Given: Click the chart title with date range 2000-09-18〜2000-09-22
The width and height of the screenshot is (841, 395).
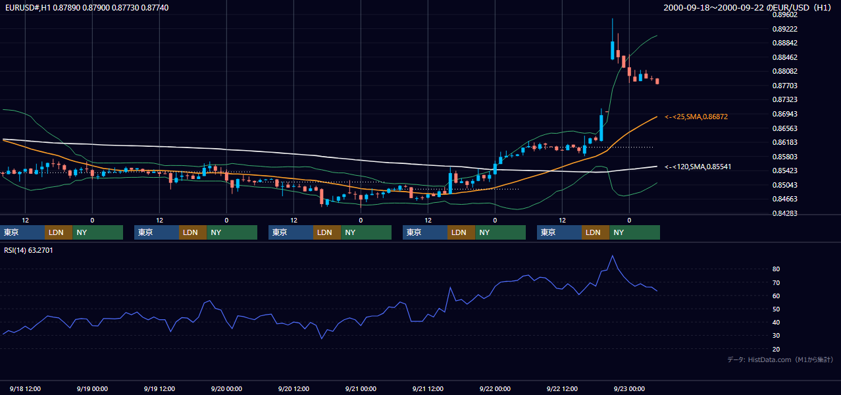Looking at the screenshot, I should [x=749, y=8].
